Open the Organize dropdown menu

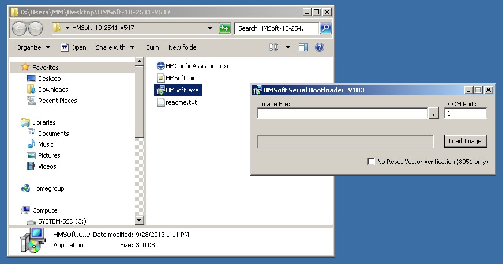point(33,47)
